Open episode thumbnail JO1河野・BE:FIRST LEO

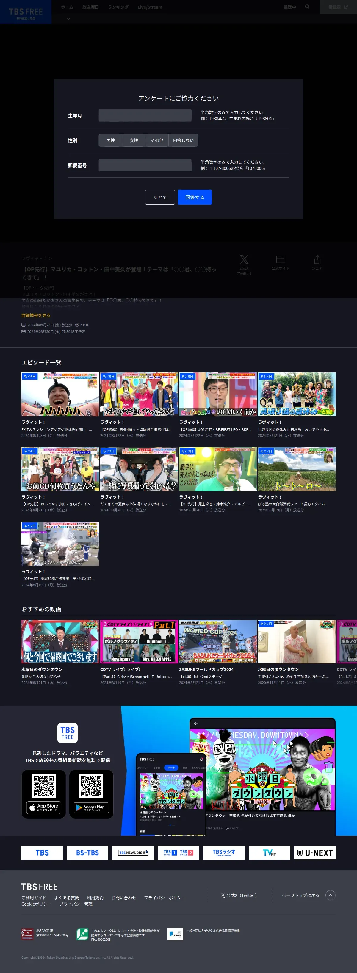(218, 394)
